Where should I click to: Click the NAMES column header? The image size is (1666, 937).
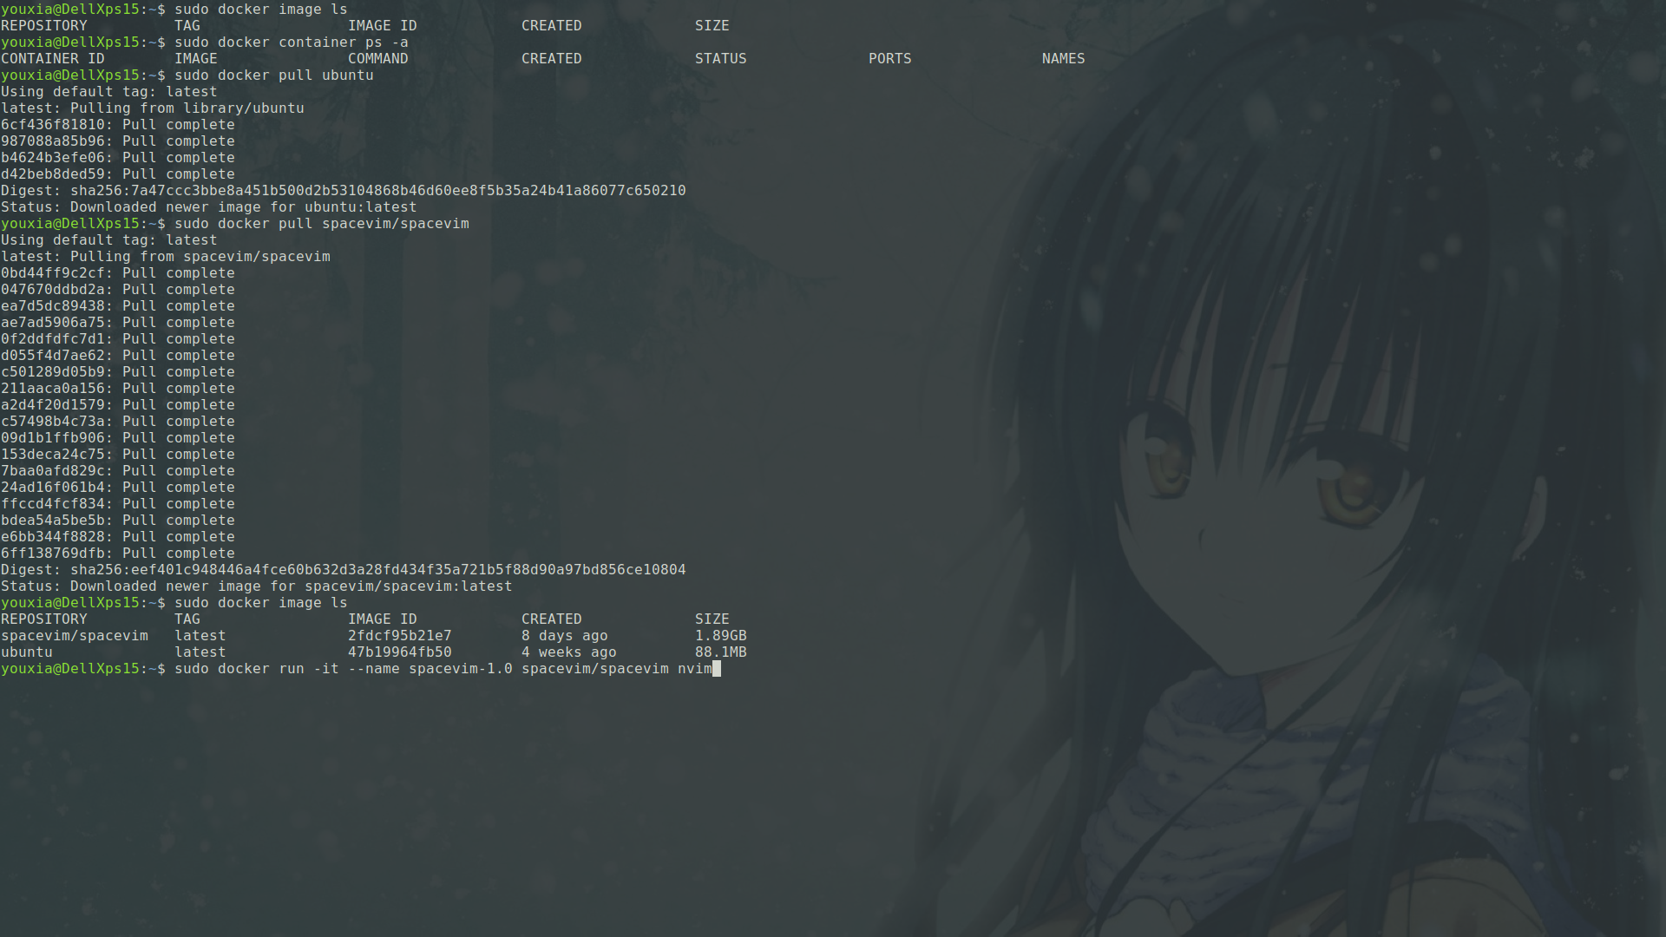[x=1064, y=59]
